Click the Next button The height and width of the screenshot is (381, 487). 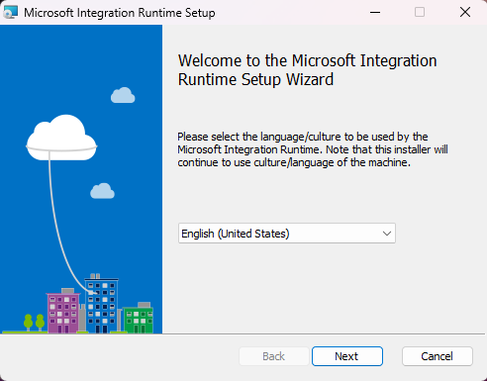click(x=347, y=356)
